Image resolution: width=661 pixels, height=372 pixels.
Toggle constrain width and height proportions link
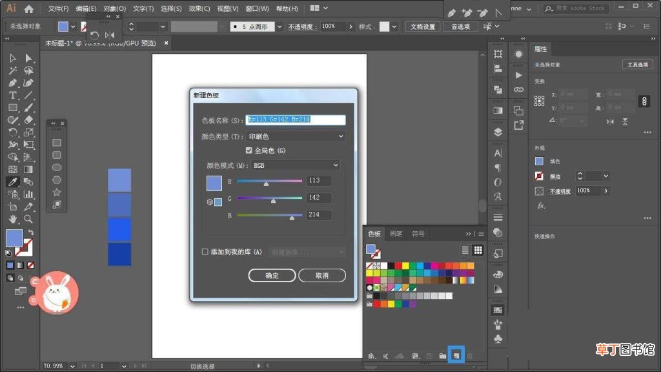[644, 101]
